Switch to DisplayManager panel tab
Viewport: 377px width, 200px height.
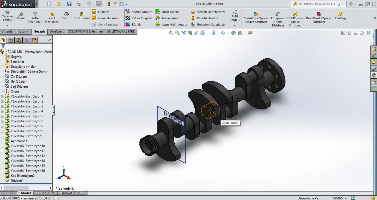tap(34, 40)
